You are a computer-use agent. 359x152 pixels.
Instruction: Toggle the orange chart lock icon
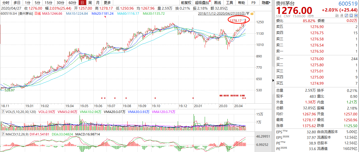(x=252, y=13)
